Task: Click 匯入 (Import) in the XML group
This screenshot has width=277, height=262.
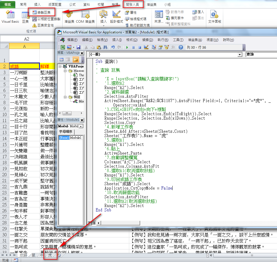Action: tap(198, 12)
